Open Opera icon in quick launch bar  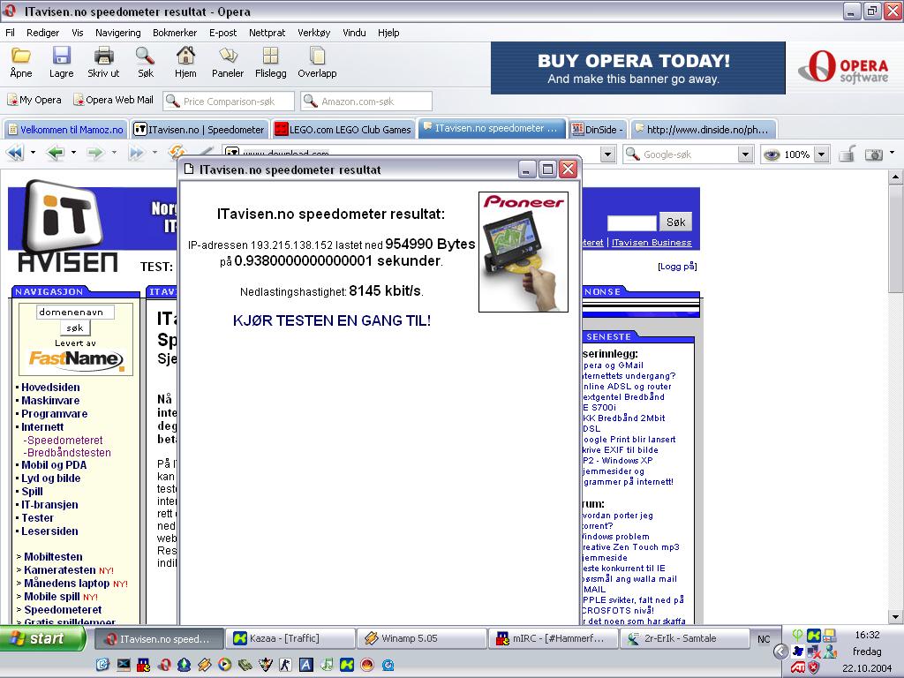pyautogui.click(x=163, y=665)
